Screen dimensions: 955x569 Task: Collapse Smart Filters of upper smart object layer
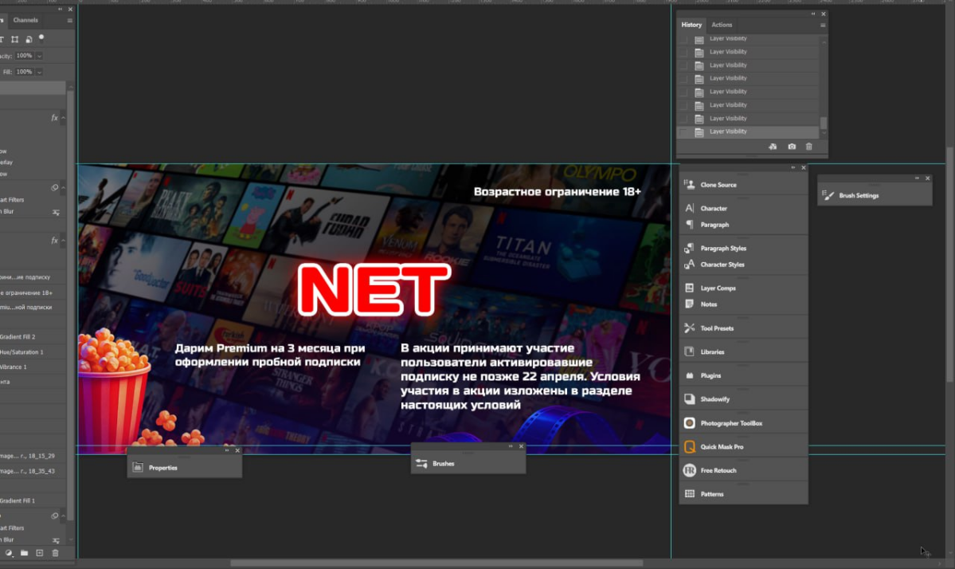point(64,187)
